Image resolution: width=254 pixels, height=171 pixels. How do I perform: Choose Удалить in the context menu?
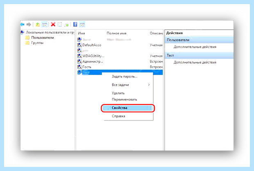click(x=118, y=93)
